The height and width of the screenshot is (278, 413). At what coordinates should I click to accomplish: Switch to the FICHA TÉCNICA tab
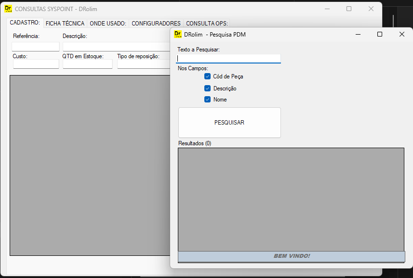(65, 23)
